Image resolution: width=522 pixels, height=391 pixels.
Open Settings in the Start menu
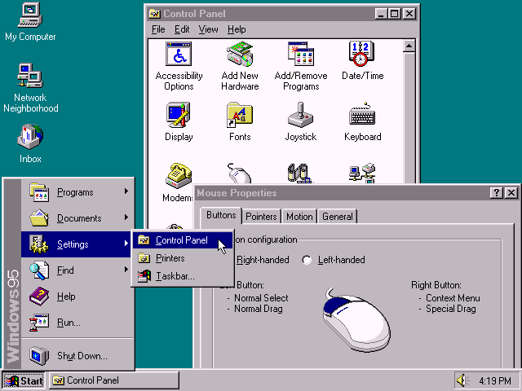click(x=76, y=244)
